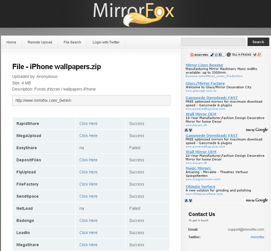Screen dimensions: 271x251
Task: Open the mirrorfox Twitter contact link
Action: coord(257,237)
